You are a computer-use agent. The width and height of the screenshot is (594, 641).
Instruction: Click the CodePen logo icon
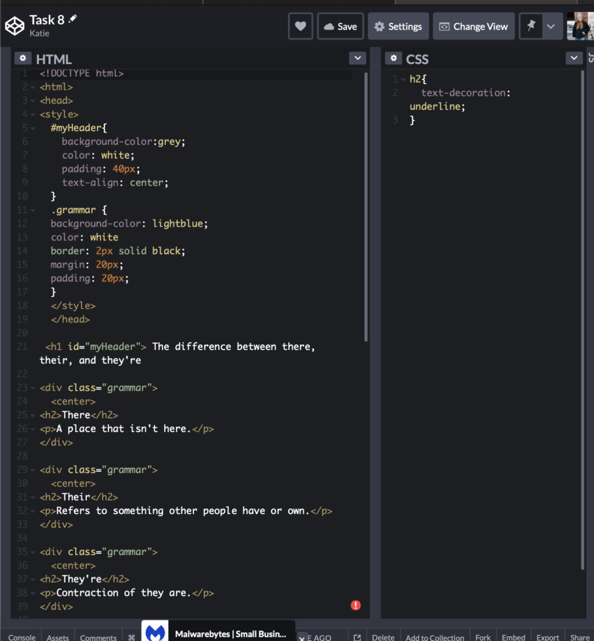[x=14, y=26]
